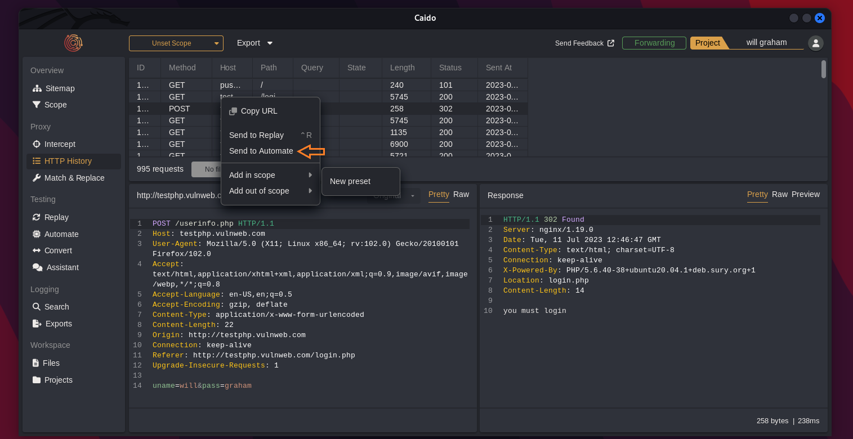Click the 995 requests count label
The image size is (853, 439).
160,169
